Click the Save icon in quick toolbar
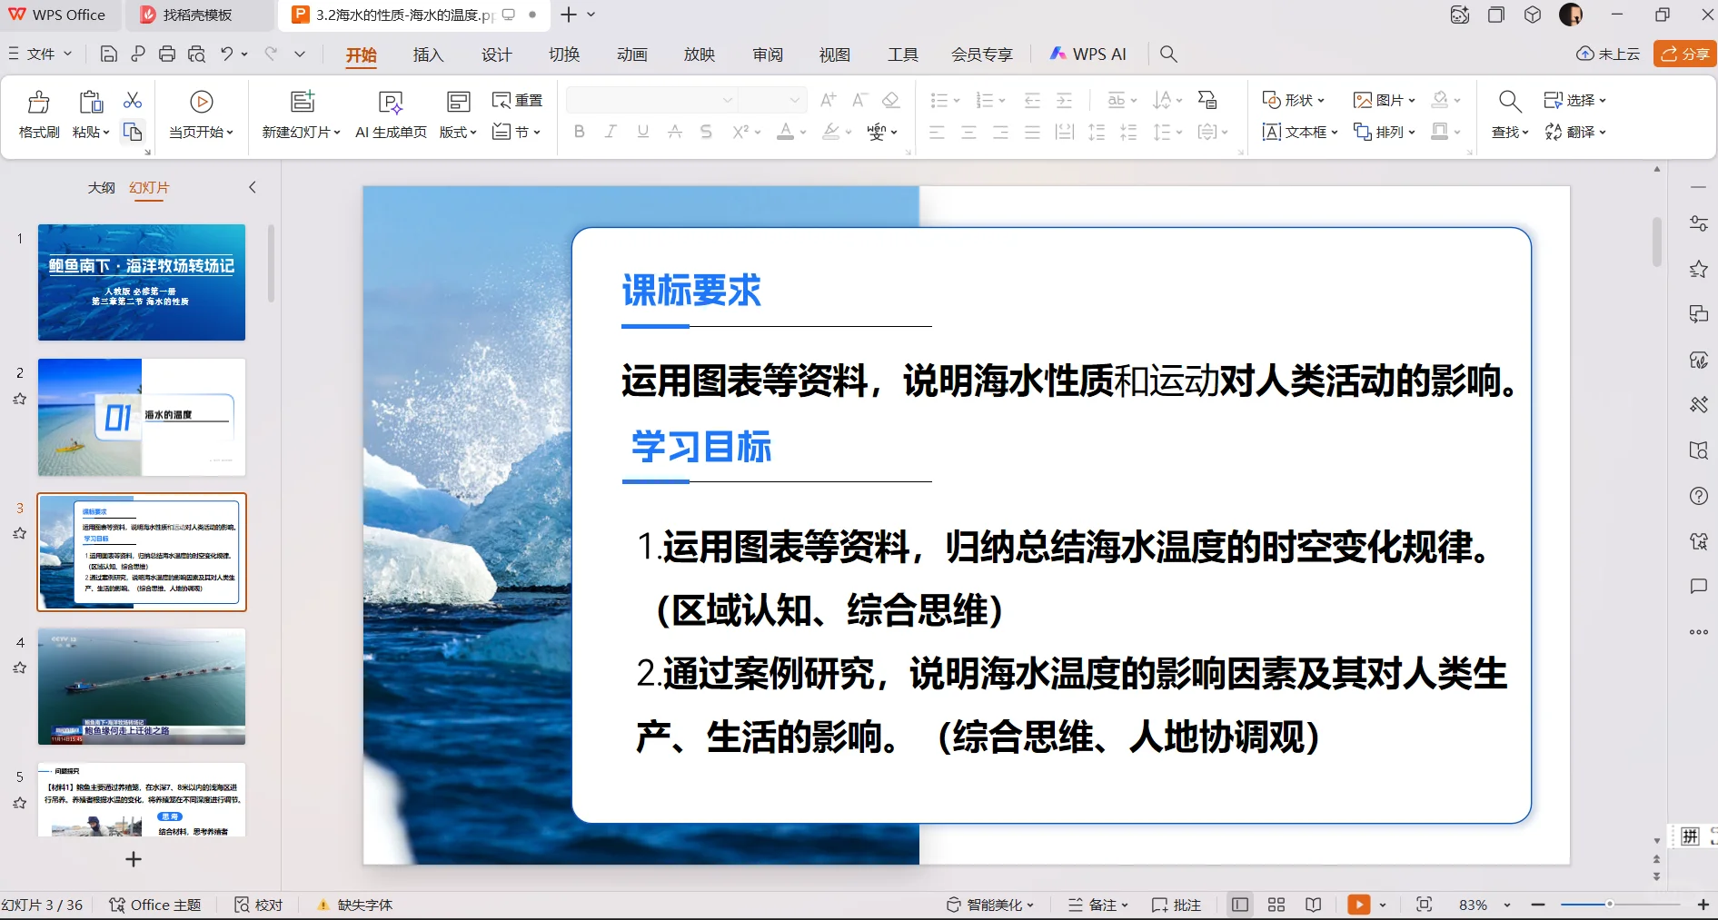Viewport: 1718px width, 920px height. pyautogui.click(x=108, y=54)
